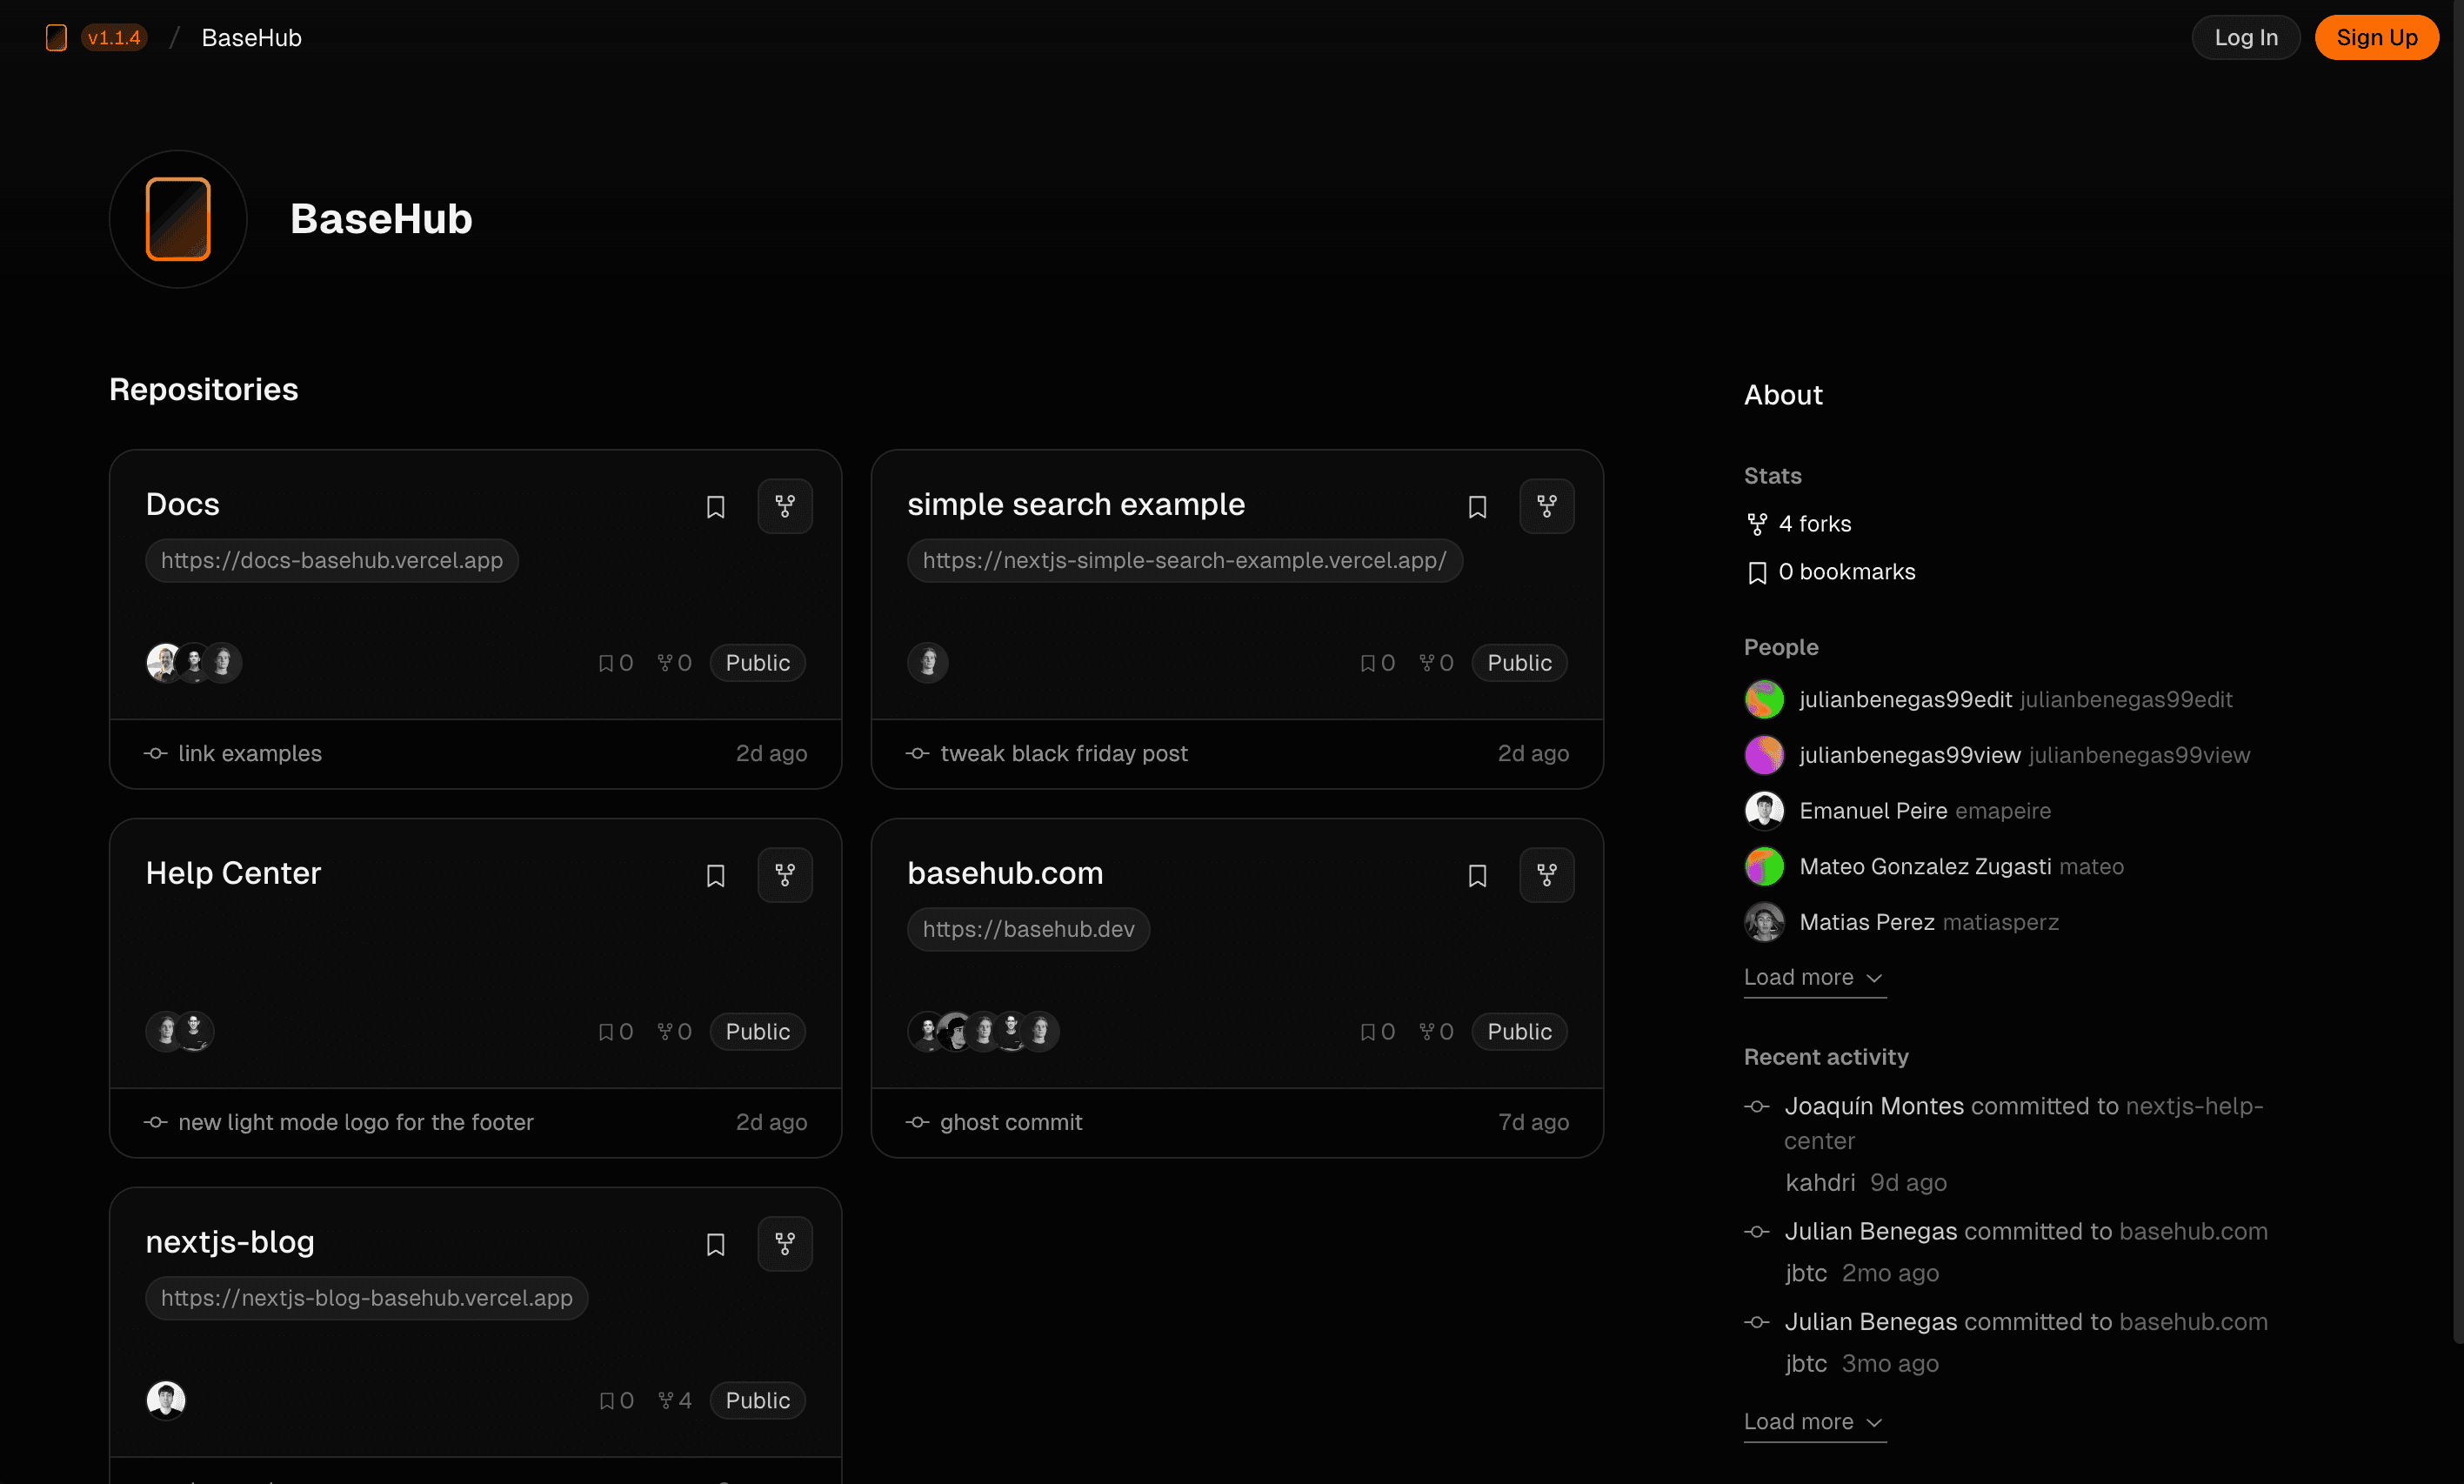Bookmark the nextjs-blog repository
The width and height of the screenshot is (2464, 1484).
point(716,1245)
